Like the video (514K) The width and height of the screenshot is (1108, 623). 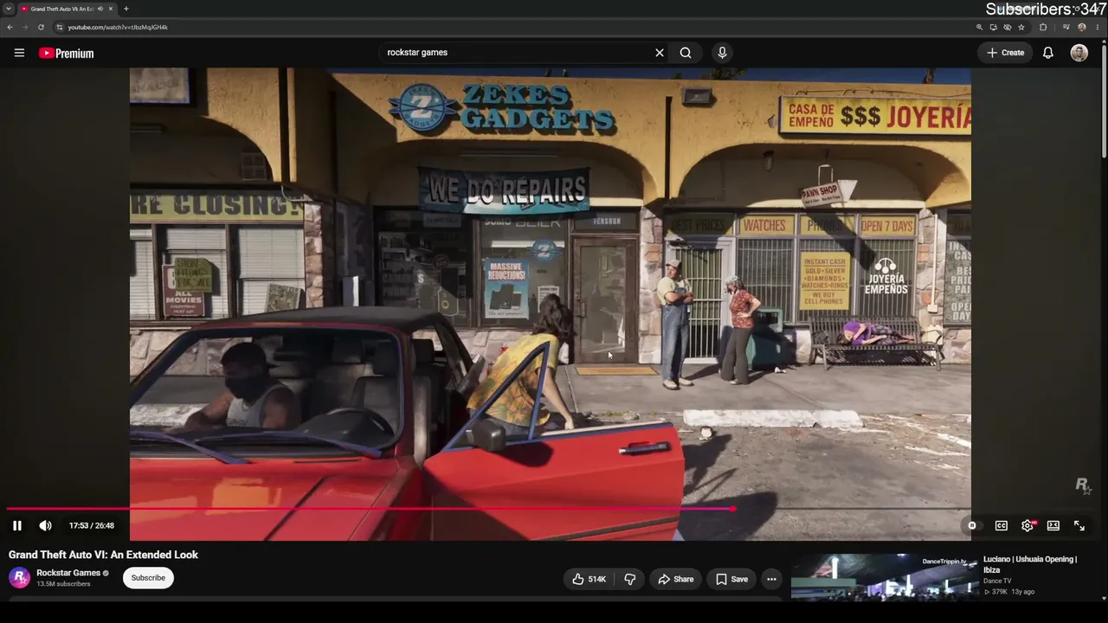click(589, 579)
